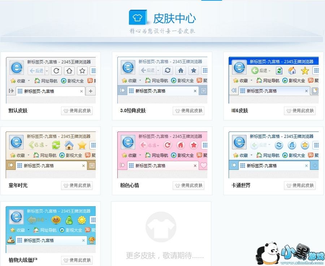Expand the 收藏 dropdown arrow in 卡通世界 preview

pyautogui.click(x=251, y=155)
